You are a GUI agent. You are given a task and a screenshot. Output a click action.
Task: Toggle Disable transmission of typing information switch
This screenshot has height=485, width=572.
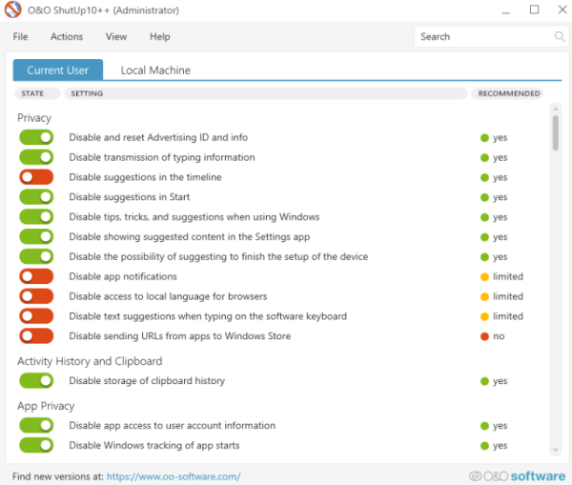36,157
